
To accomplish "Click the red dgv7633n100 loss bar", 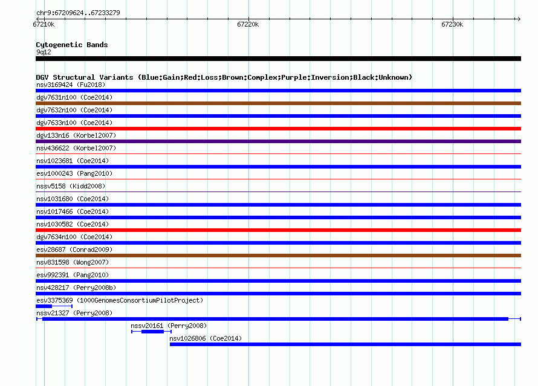I will [x=278, y=129].
